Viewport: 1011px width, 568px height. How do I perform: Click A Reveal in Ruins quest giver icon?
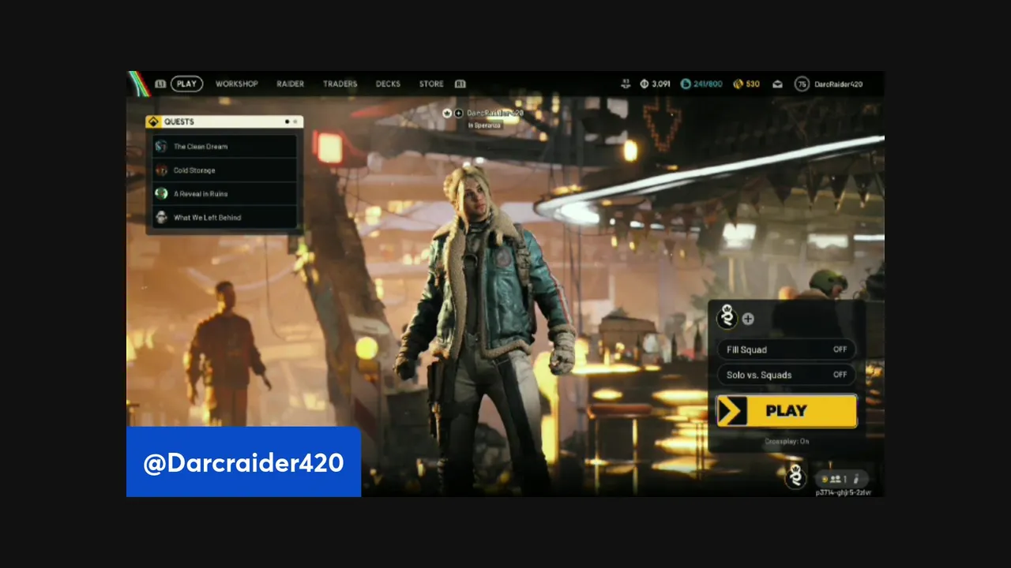pos(161,193)
